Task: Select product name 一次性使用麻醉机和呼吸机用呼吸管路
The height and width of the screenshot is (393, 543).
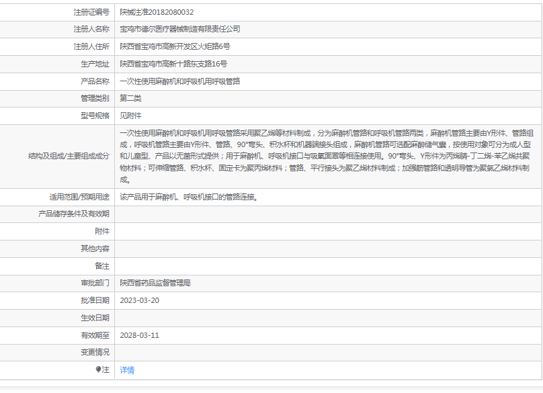Action: tap(179, 81)
